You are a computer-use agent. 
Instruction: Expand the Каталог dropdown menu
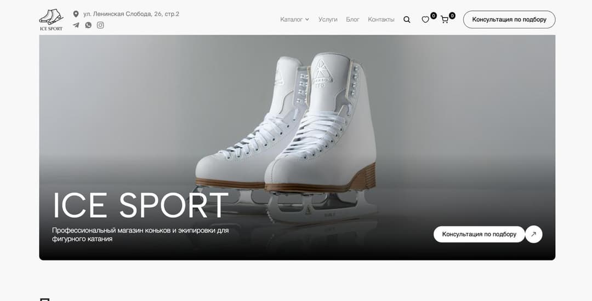291,20
